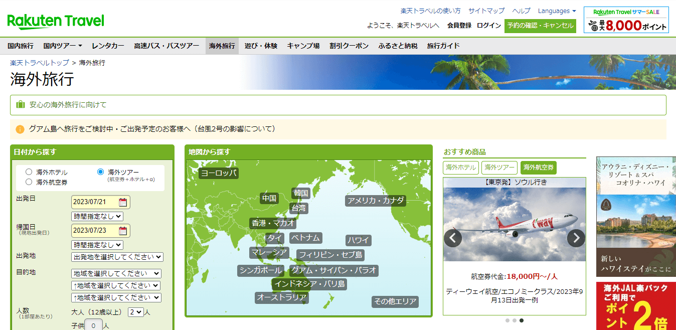The height and width of the screenshot is (330, 676).
Task: Select the 海外ホテル radio button
Action: 29,172
